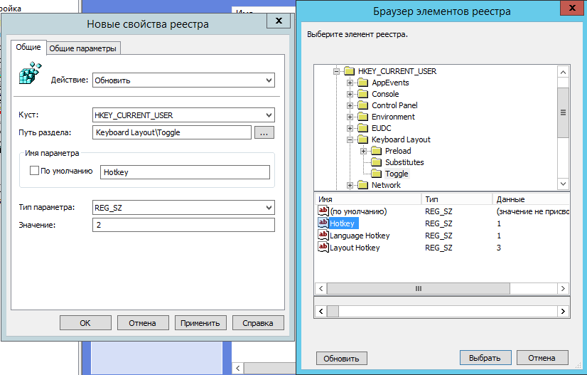Click the Language Hotkey string value icon
587x375 pixels.
click(323, 235)
